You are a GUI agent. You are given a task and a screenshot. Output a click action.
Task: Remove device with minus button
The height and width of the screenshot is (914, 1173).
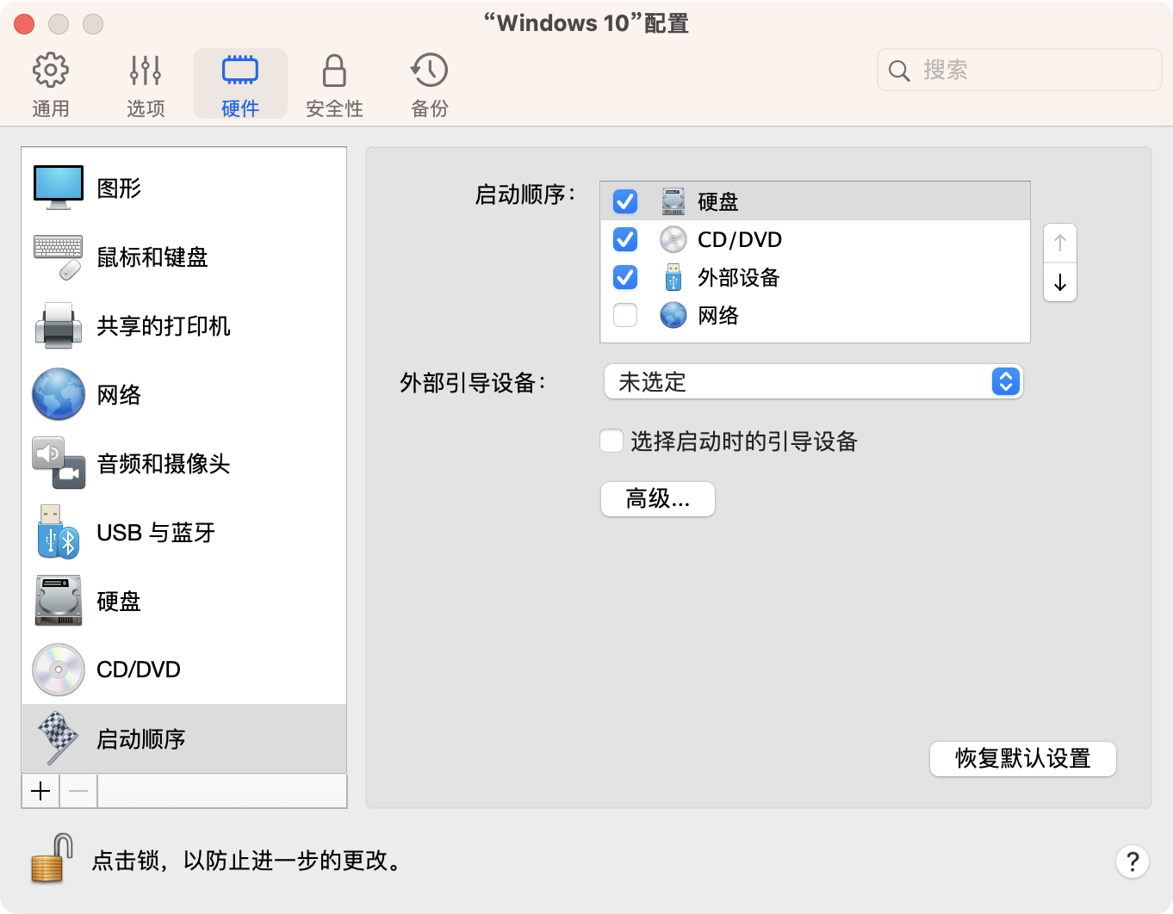pos(78,791)
